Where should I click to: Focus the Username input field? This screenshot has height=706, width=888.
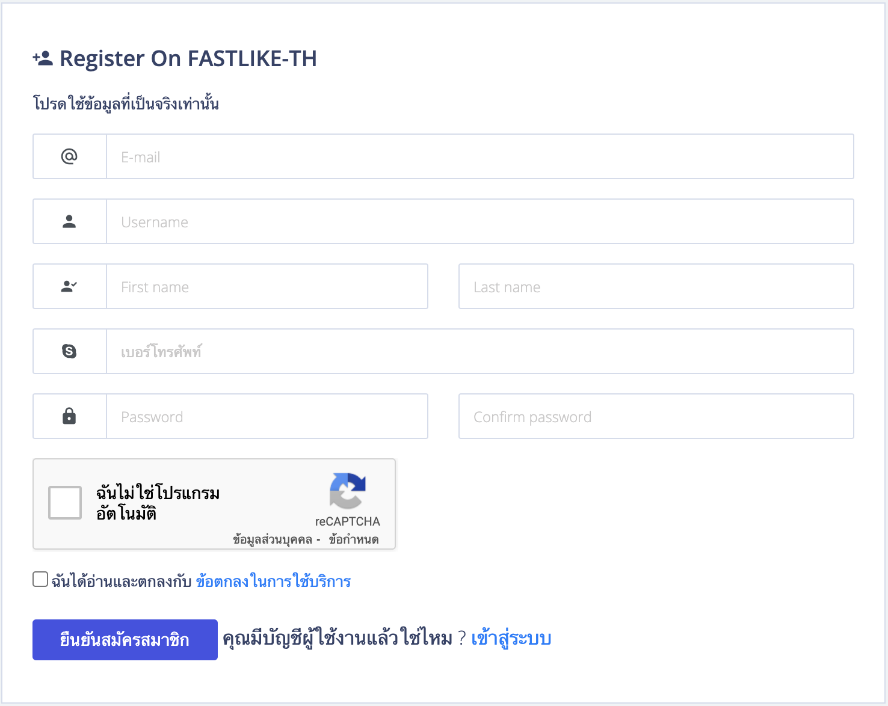480,221
